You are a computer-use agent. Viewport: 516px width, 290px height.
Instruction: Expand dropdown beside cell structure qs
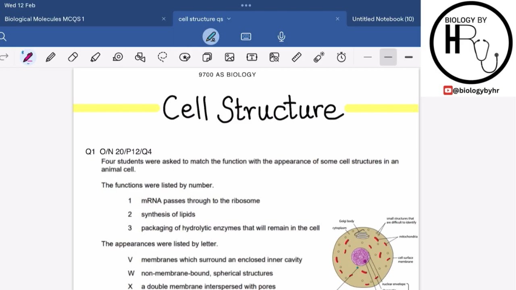229,19
